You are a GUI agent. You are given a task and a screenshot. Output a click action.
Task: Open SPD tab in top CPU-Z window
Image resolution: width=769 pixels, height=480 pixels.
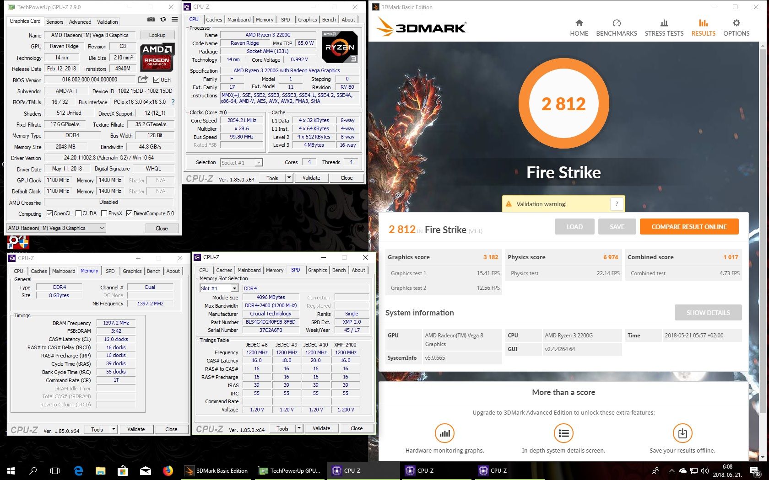pos(286,20)
